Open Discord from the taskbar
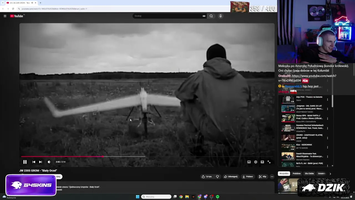The height and width of the screenshot is (200, 355). pos(206,197)
